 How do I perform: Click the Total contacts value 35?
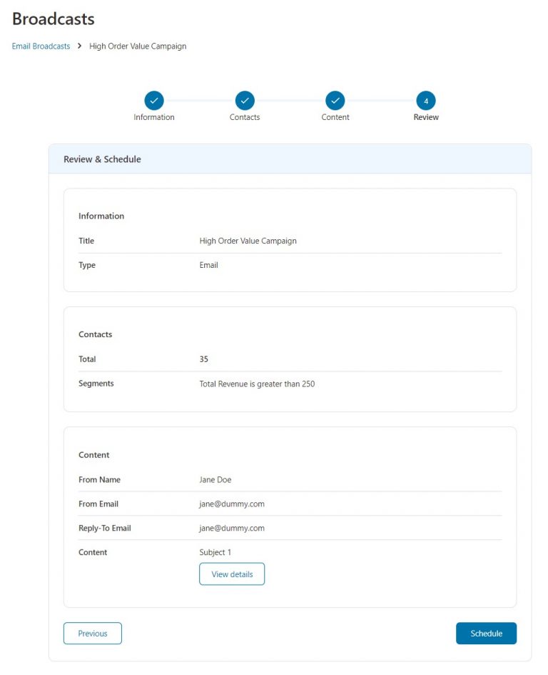204,359
